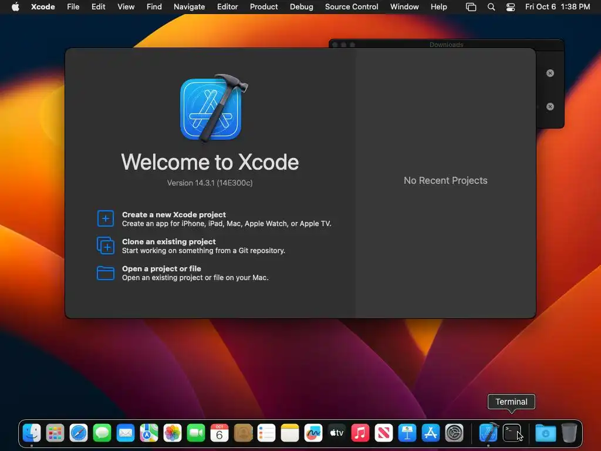Open Contacts app in Dock

point(243,433)
